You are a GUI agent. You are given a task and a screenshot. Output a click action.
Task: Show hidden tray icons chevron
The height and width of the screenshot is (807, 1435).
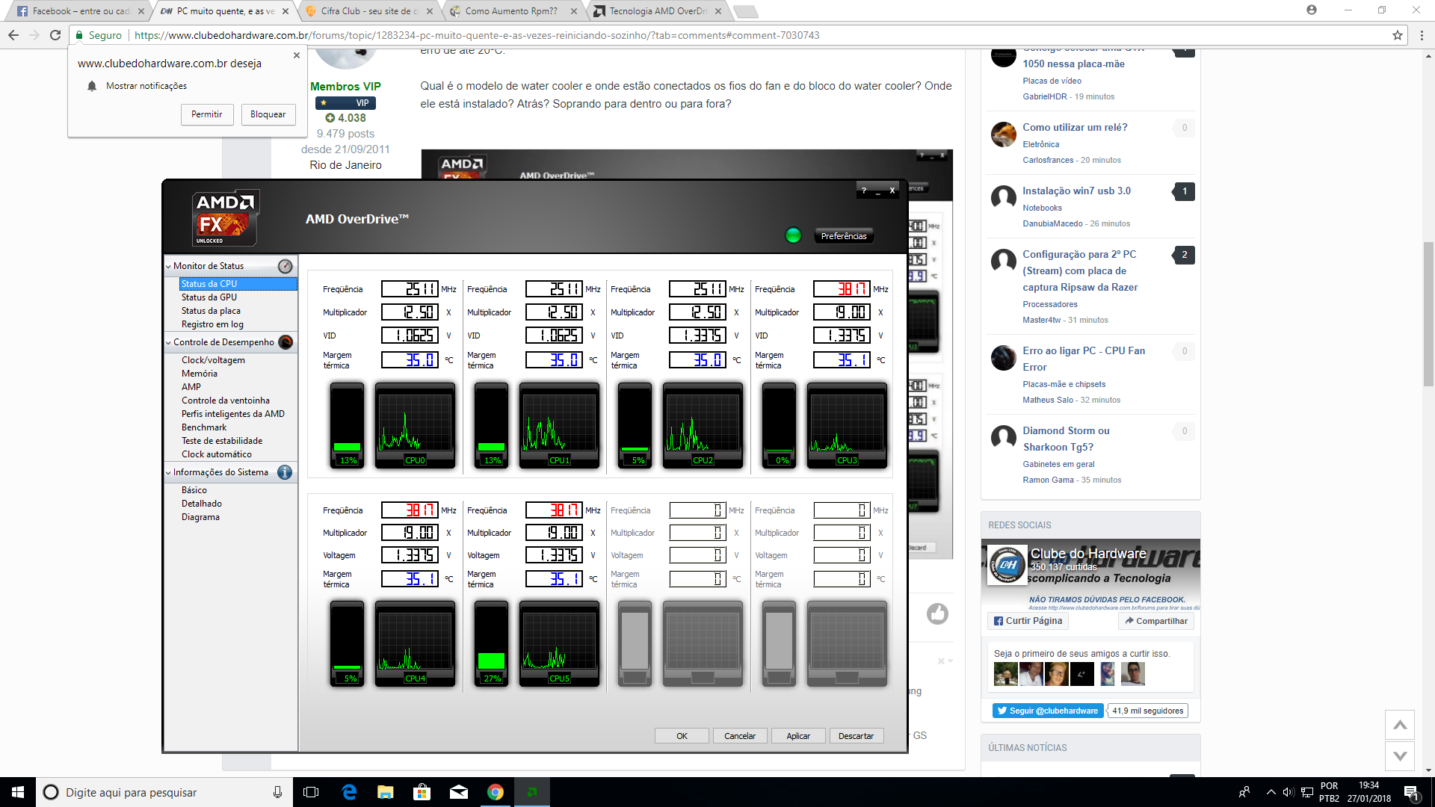(1271, 792)
